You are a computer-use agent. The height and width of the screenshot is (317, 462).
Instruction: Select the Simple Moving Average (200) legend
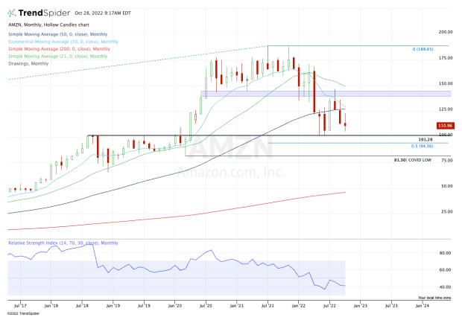pos(59,49)
